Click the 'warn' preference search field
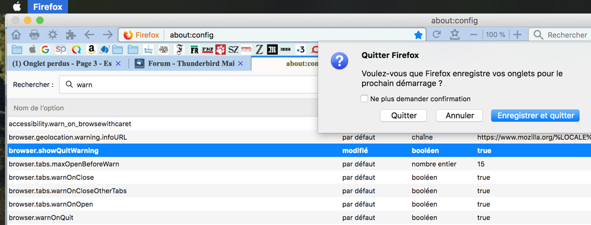The height and width of the screenshot is (225, 591). click(188, 85)
